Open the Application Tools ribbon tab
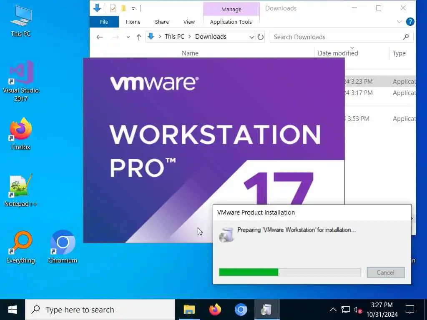This screenshot has width=427, height=320. coord(231,22)
